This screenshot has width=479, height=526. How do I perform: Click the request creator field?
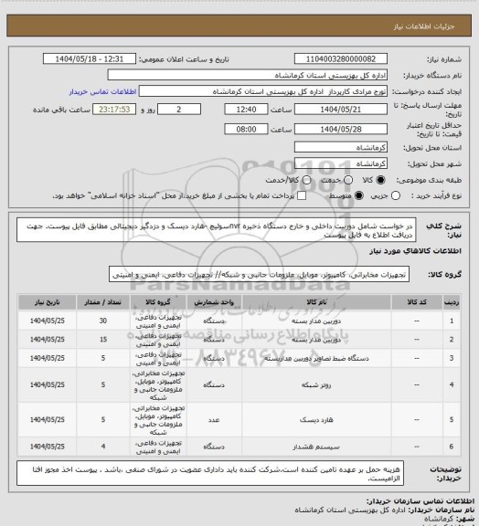[x=263, y=91]
